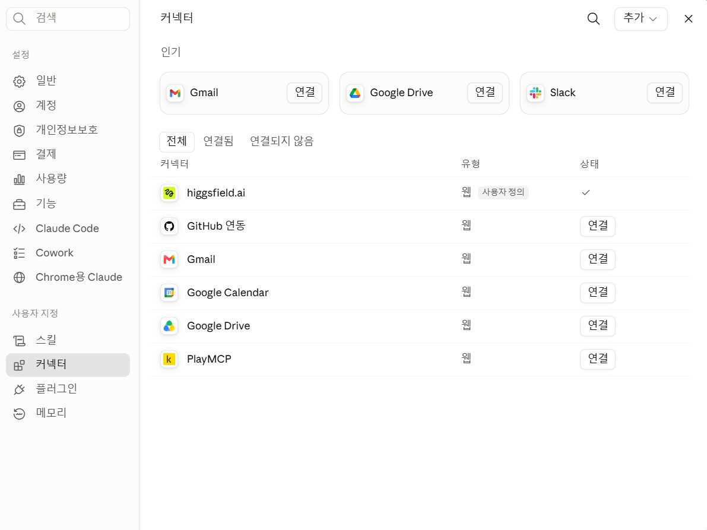Open 계정 account icon in sidebar

pyautogui.click(x=20, y=106)
